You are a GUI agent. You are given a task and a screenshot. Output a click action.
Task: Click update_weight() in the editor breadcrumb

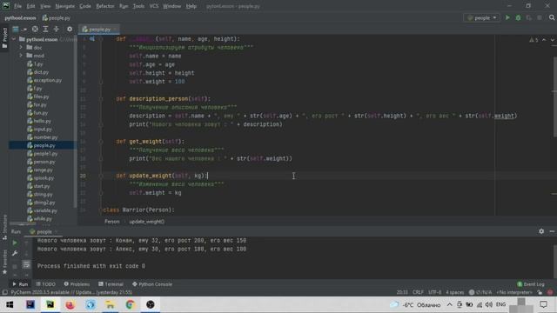point(147,222)
